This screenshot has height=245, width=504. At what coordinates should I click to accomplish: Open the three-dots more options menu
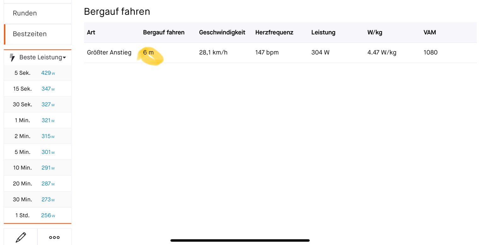coord(54,237)
